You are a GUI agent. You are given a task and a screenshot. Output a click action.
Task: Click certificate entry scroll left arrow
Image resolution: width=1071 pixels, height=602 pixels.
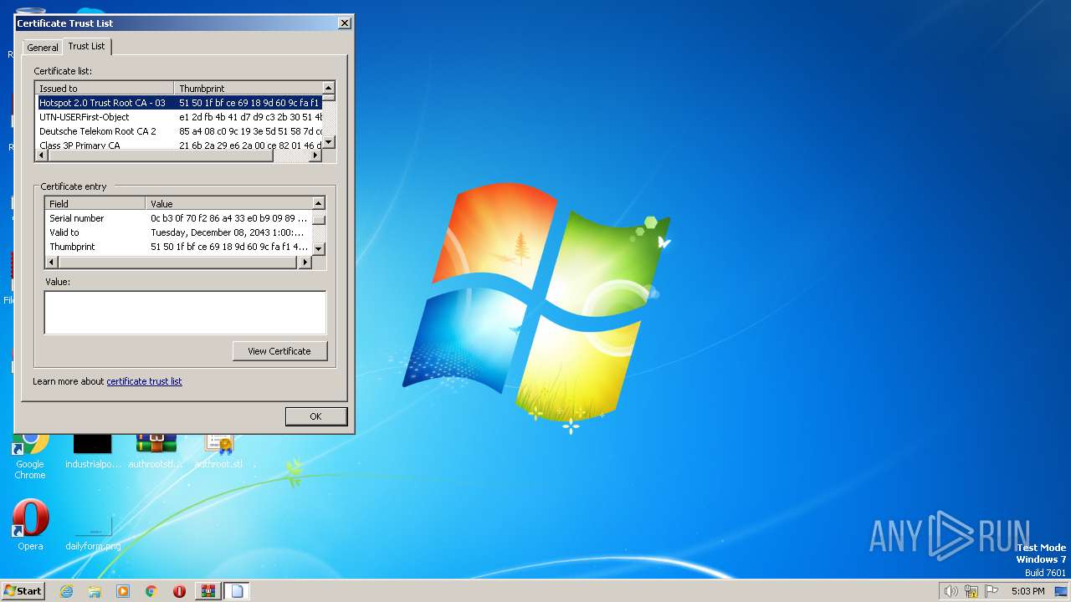52,263
